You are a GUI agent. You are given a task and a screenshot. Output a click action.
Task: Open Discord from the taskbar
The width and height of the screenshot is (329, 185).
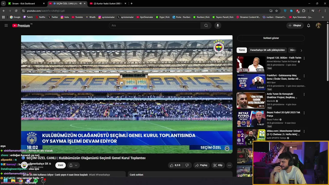pos(28,181)
